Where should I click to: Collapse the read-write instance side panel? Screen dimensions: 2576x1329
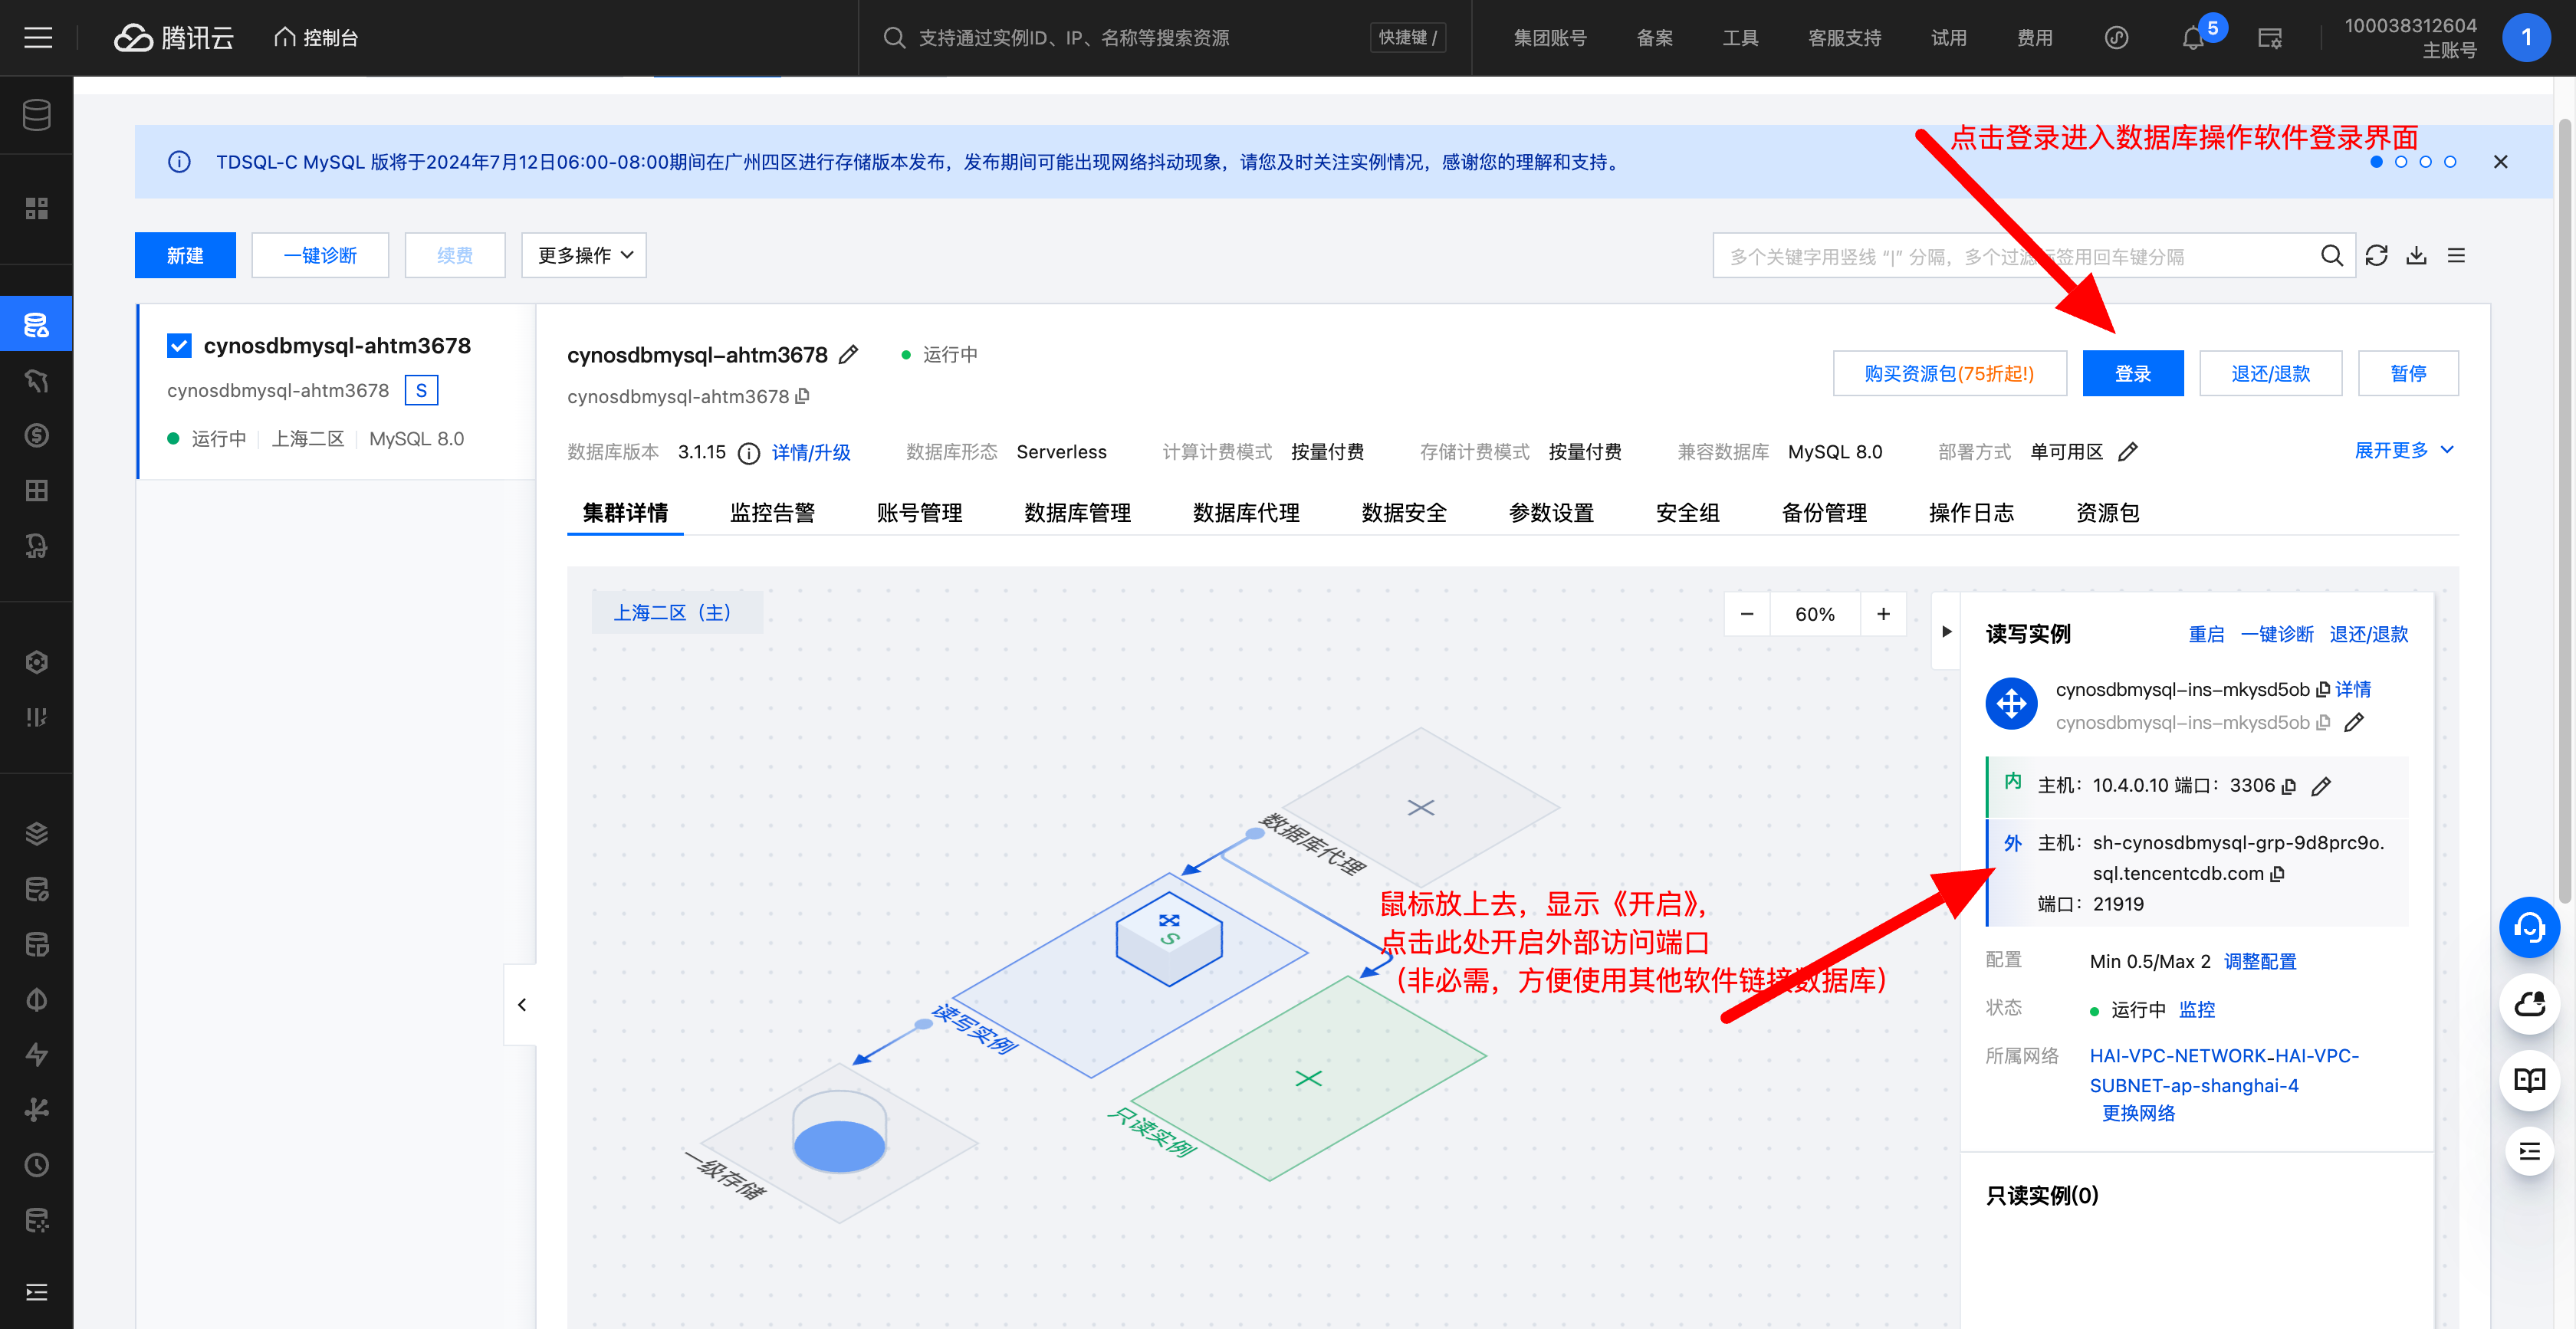1946,632
